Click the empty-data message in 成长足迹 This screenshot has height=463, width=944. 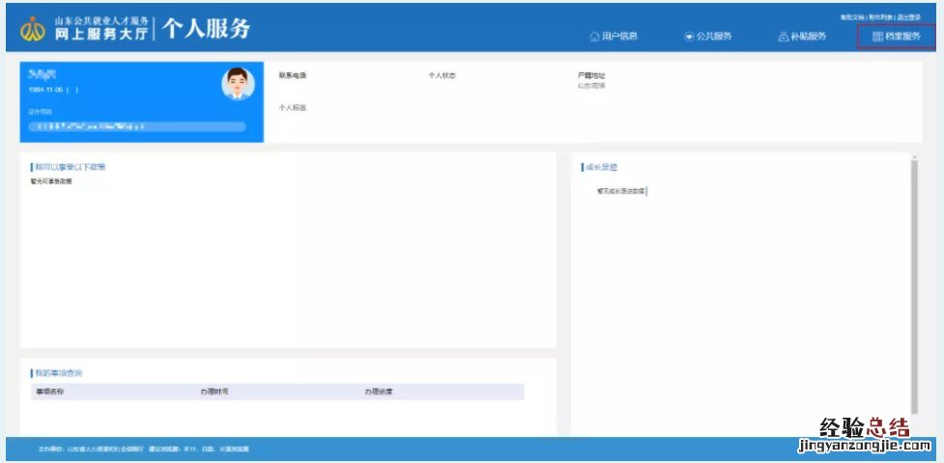coord(620,191)
